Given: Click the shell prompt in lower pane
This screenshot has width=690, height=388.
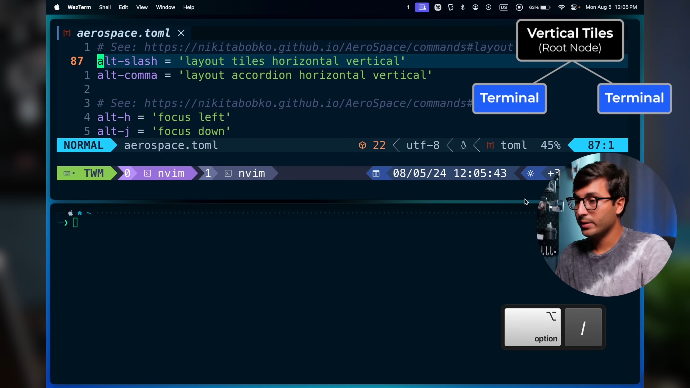Looking at the screenshot, I should point(75,223).
